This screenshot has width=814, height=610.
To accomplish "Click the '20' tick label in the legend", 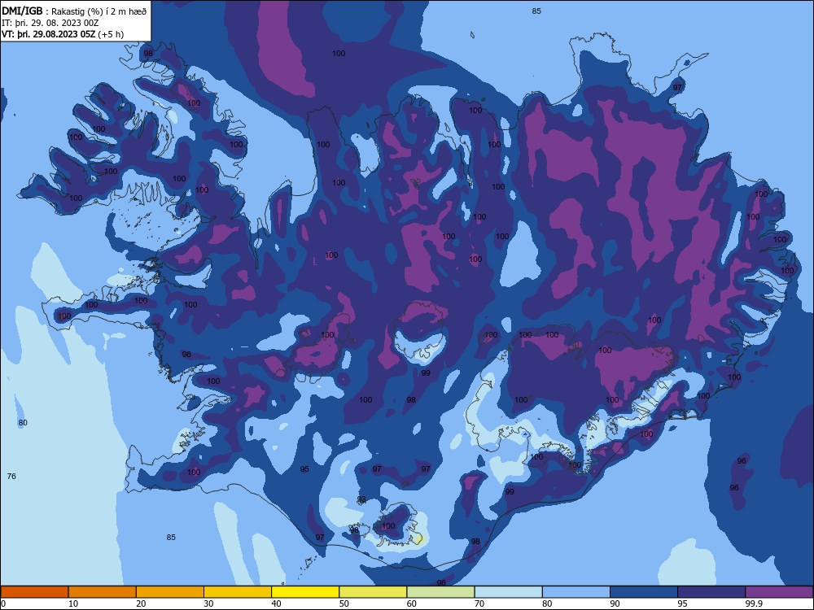I will (x=141, y=603).
